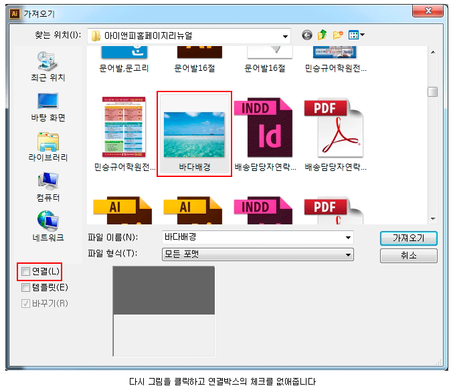Open 네트워크 (Network) in sidebar

coord(48,226)
